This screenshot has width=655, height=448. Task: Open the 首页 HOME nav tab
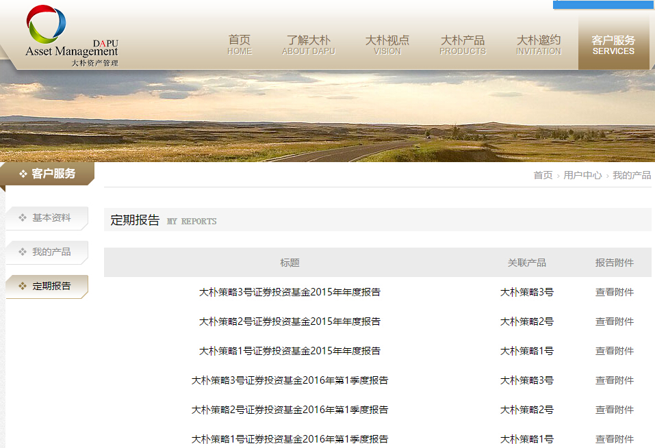click(x=240, y=45)
